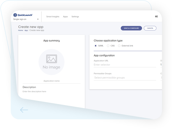Click the Description label
This screenshot has width=172, height=129.
pyautogui.click(x=29, y=87)
